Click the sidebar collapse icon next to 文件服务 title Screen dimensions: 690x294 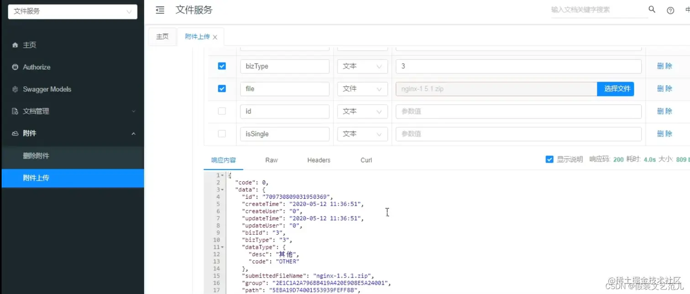(x=159, y=10)
